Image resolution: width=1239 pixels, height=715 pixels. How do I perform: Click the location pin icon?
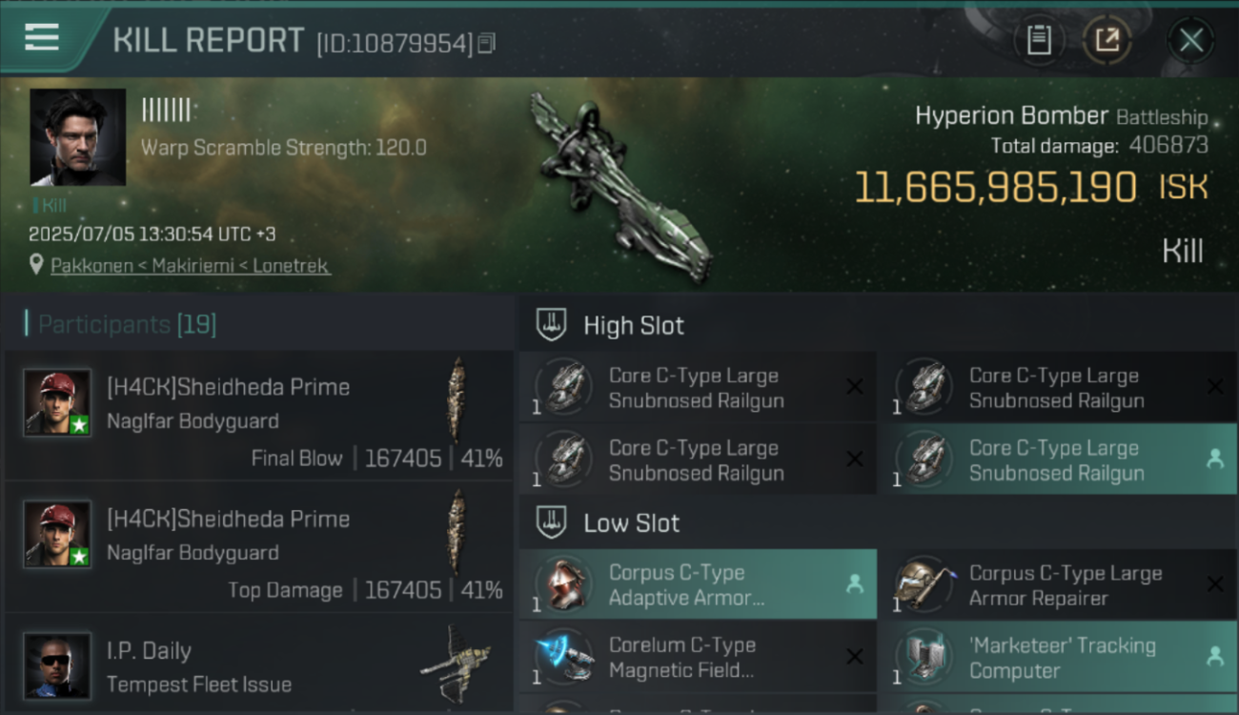[x=37, y=266]
